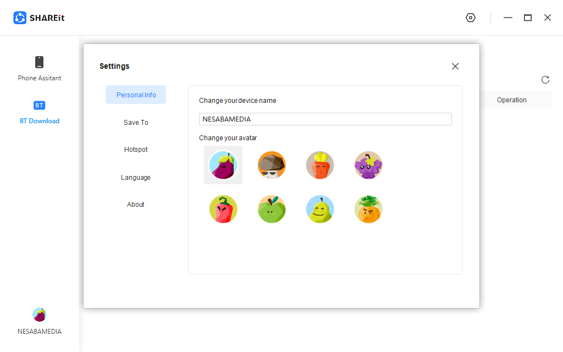Click the NESABAMEDIA profile avatar in sidebar
This screenshot has width=563, height=352.
point(40,315)
